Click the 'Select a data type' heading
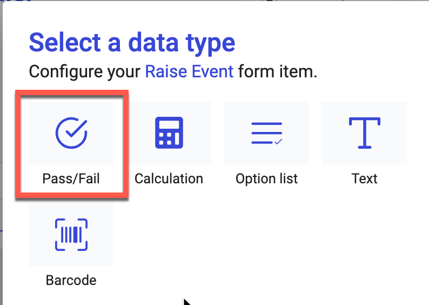 tap(132, 43)
